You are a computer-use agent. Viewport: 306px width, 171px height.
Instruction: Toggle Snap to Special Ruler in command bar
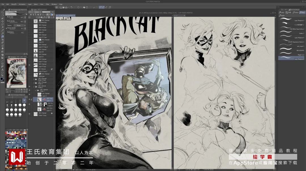(103, 7)
